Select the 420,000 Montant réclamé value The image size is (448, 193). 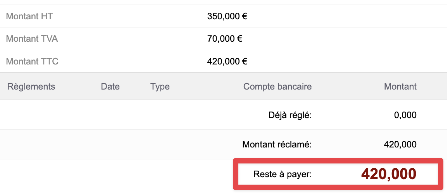click(400, 145)
